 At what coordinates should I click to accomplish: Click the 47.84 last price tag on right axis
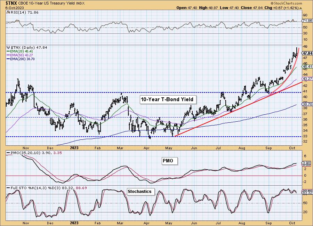[307, 53]
